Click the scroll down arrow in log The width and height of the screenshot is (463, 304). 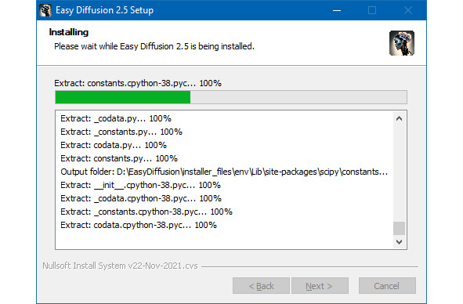pos(400,242)
